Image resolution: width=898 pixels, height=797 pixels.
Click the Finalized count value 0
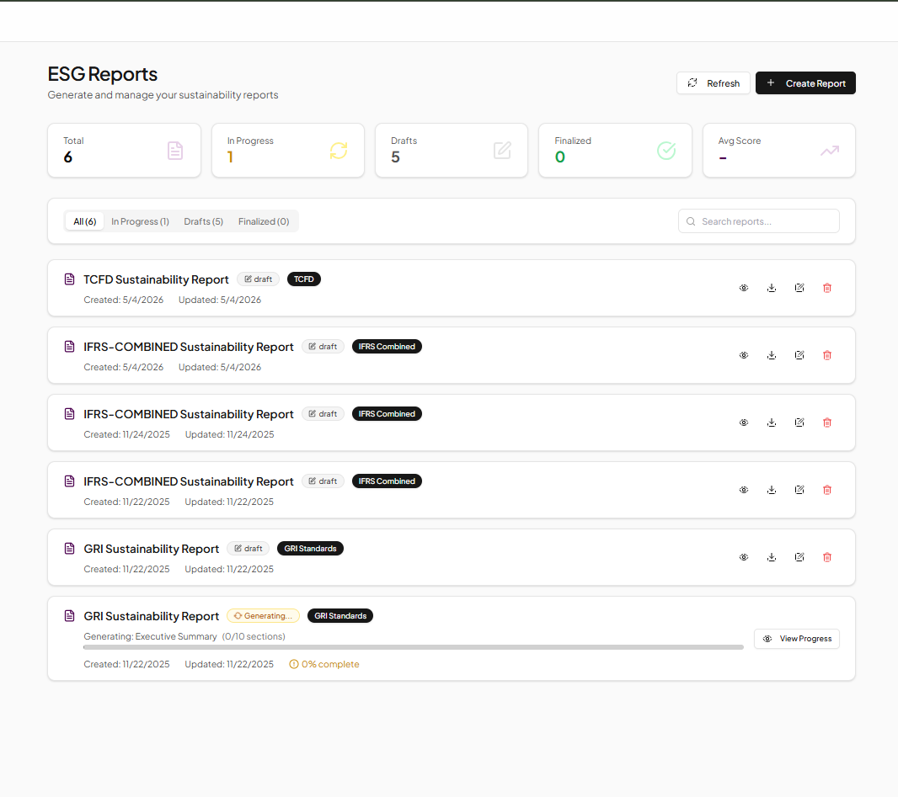(x=560, y=157)
